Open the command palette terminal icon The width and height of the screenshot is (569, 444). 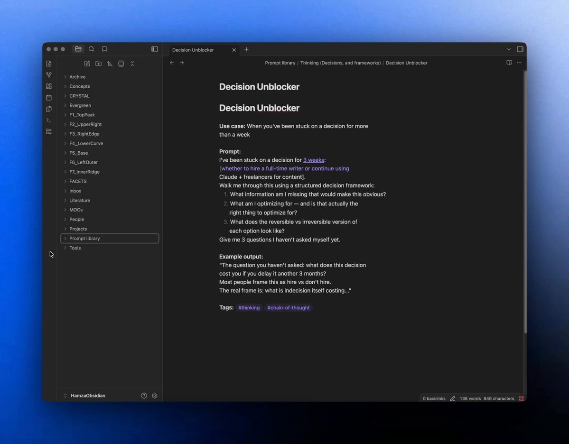pyautogui.click(x=49, y=120)
